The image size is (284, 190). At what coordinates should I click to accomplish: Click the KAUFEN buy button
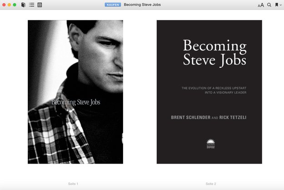pyautogui.click(x=113, y=5)
